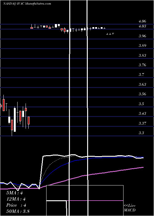Image resolution: width=154 pixels, height=216 pixels.
Task: Click the 3.76 price axis label
Action: 142,65
